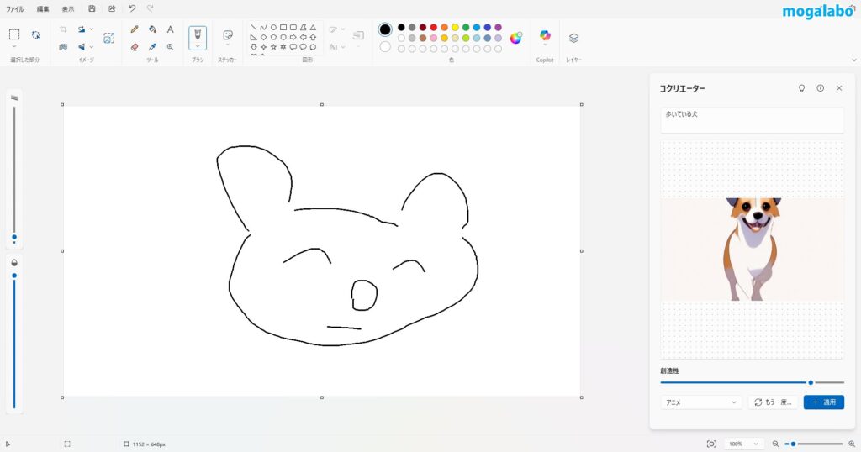The image size is (861, 452).
Task: Pick the purple color swatch
Action: coord(498,28)
